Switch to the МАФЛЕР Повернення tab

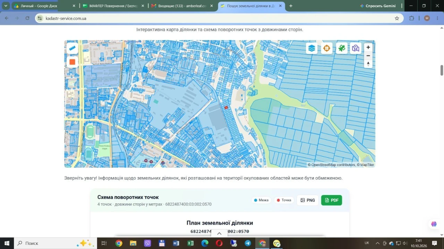click(113, 6)
